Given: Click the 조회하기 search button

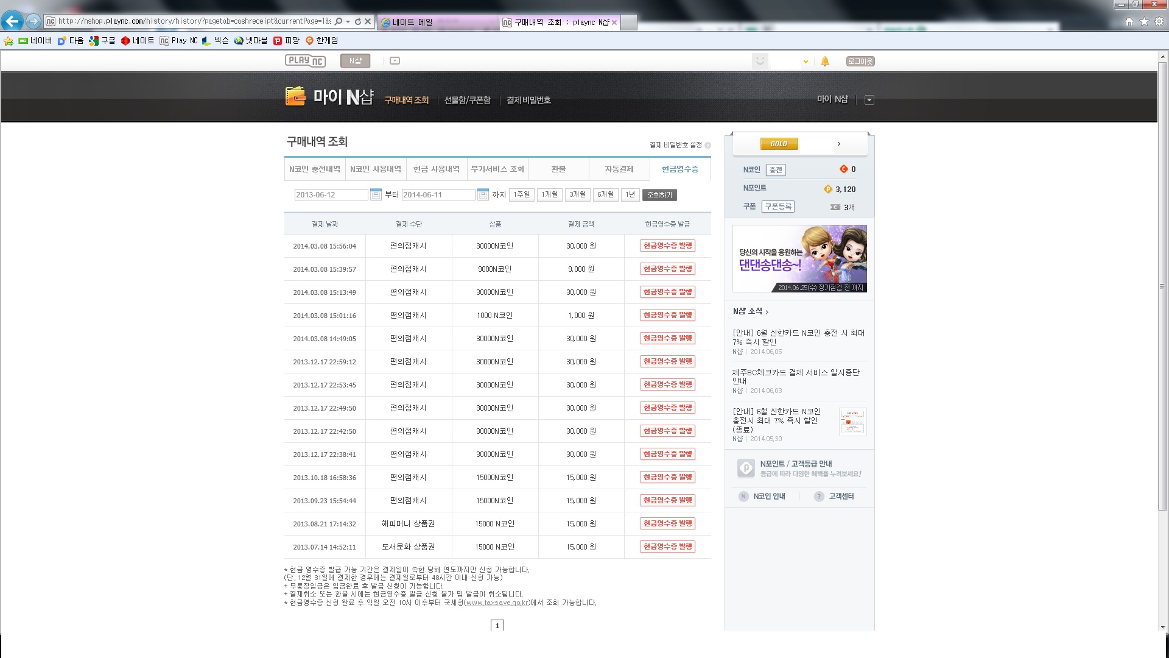Looking at the screenshot, I should [659, 195].
